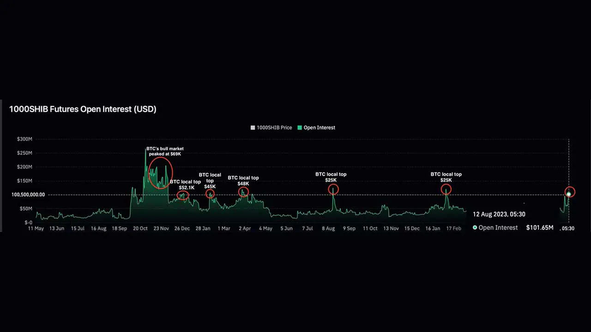Toggle the 1000SHIB Price legend series
The image size is (591, 332).
[271, 127]
